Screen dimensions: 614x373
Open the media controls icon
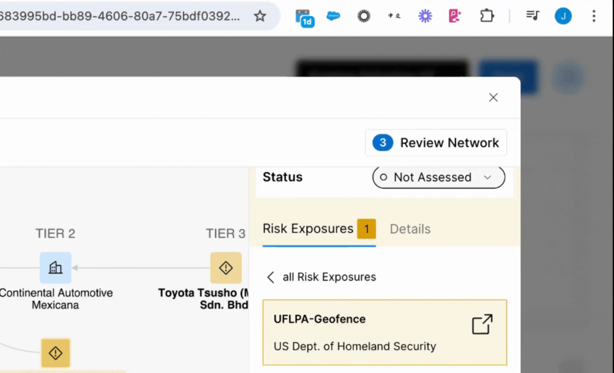pyautogui.click(x=532, y=16)
